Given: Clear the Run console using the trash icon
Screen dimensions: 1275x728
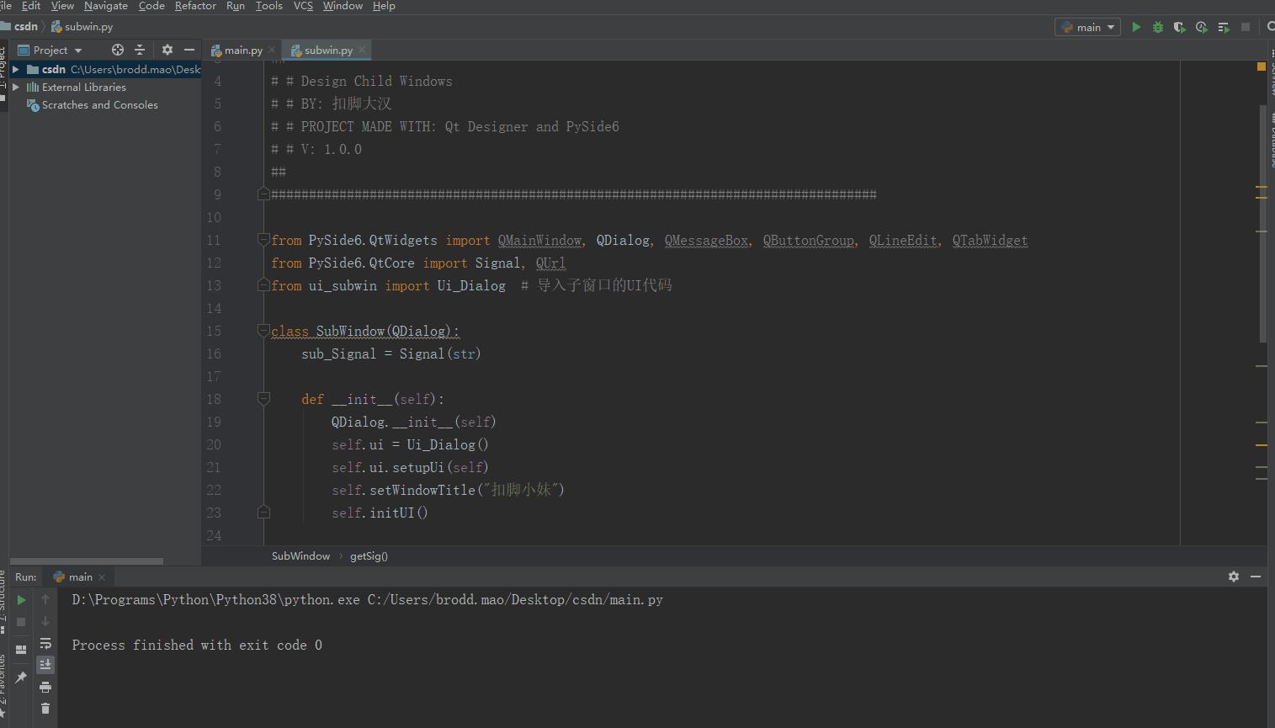Looking at the screenshot, I should (x=45, y=708).
